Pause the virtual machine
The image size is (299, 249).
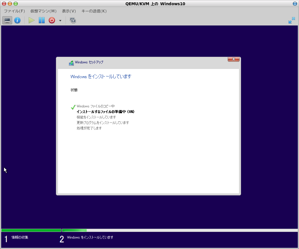[x=41, y=20]
